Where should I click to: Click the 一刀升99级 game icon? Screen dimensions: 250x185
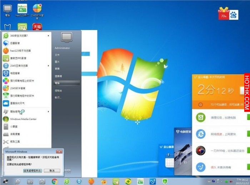(201, 151)
